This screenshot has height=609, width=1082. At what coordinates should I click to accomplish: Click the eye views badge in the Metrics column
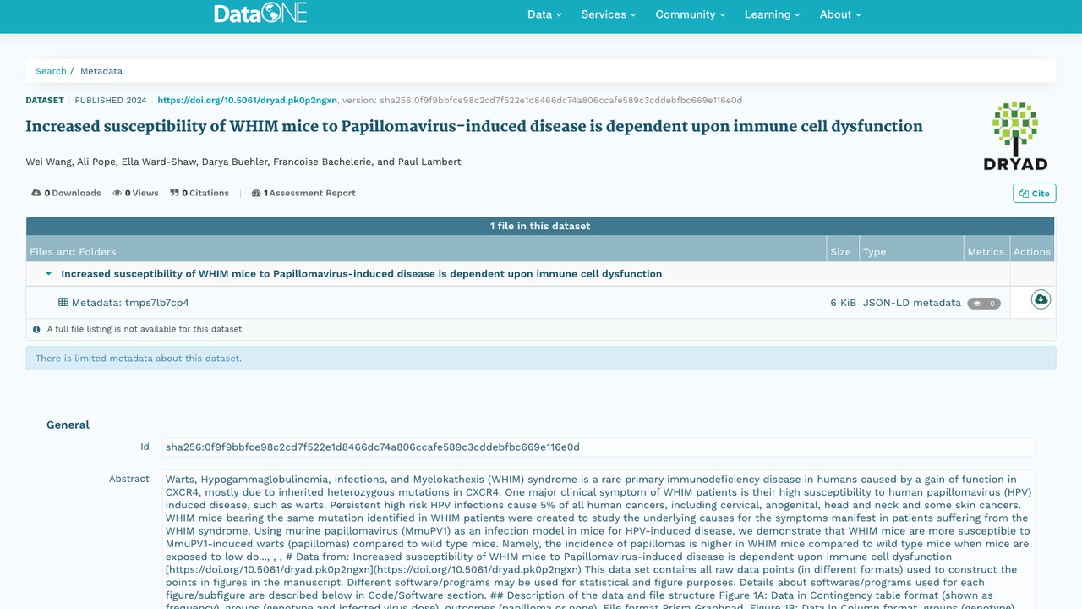click(x=984, y=303)
